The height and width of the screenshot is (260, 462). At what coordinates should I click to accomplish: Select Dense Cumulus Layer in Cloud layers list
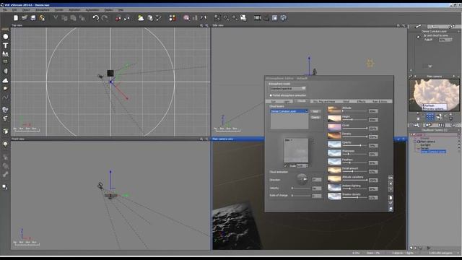289,111
